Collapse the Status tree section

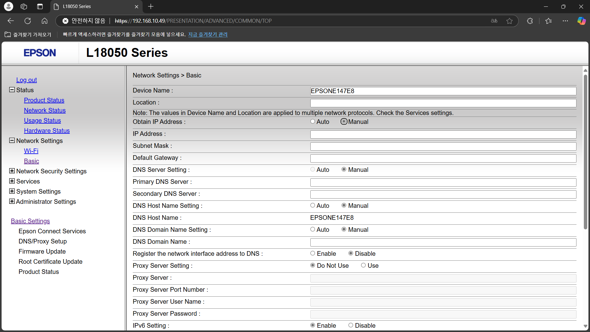(12, 90)
